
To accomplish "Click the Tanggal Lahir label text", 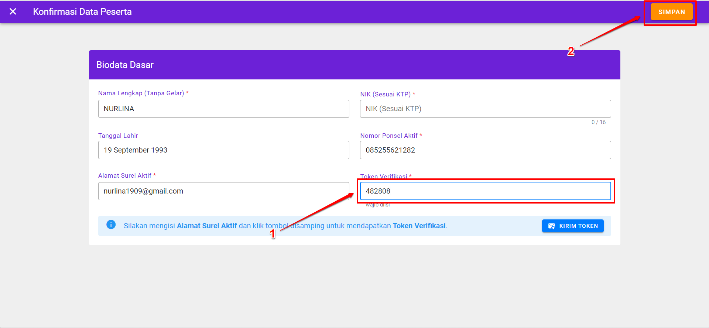I will coord(118,136).
